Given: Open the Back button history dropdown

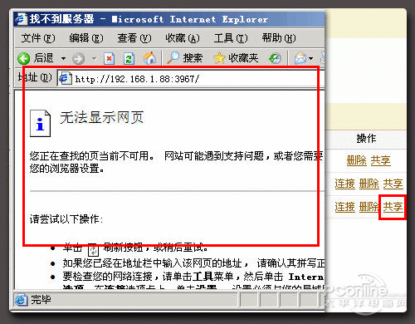Looking at the screenshot, I should coord(63,58).
